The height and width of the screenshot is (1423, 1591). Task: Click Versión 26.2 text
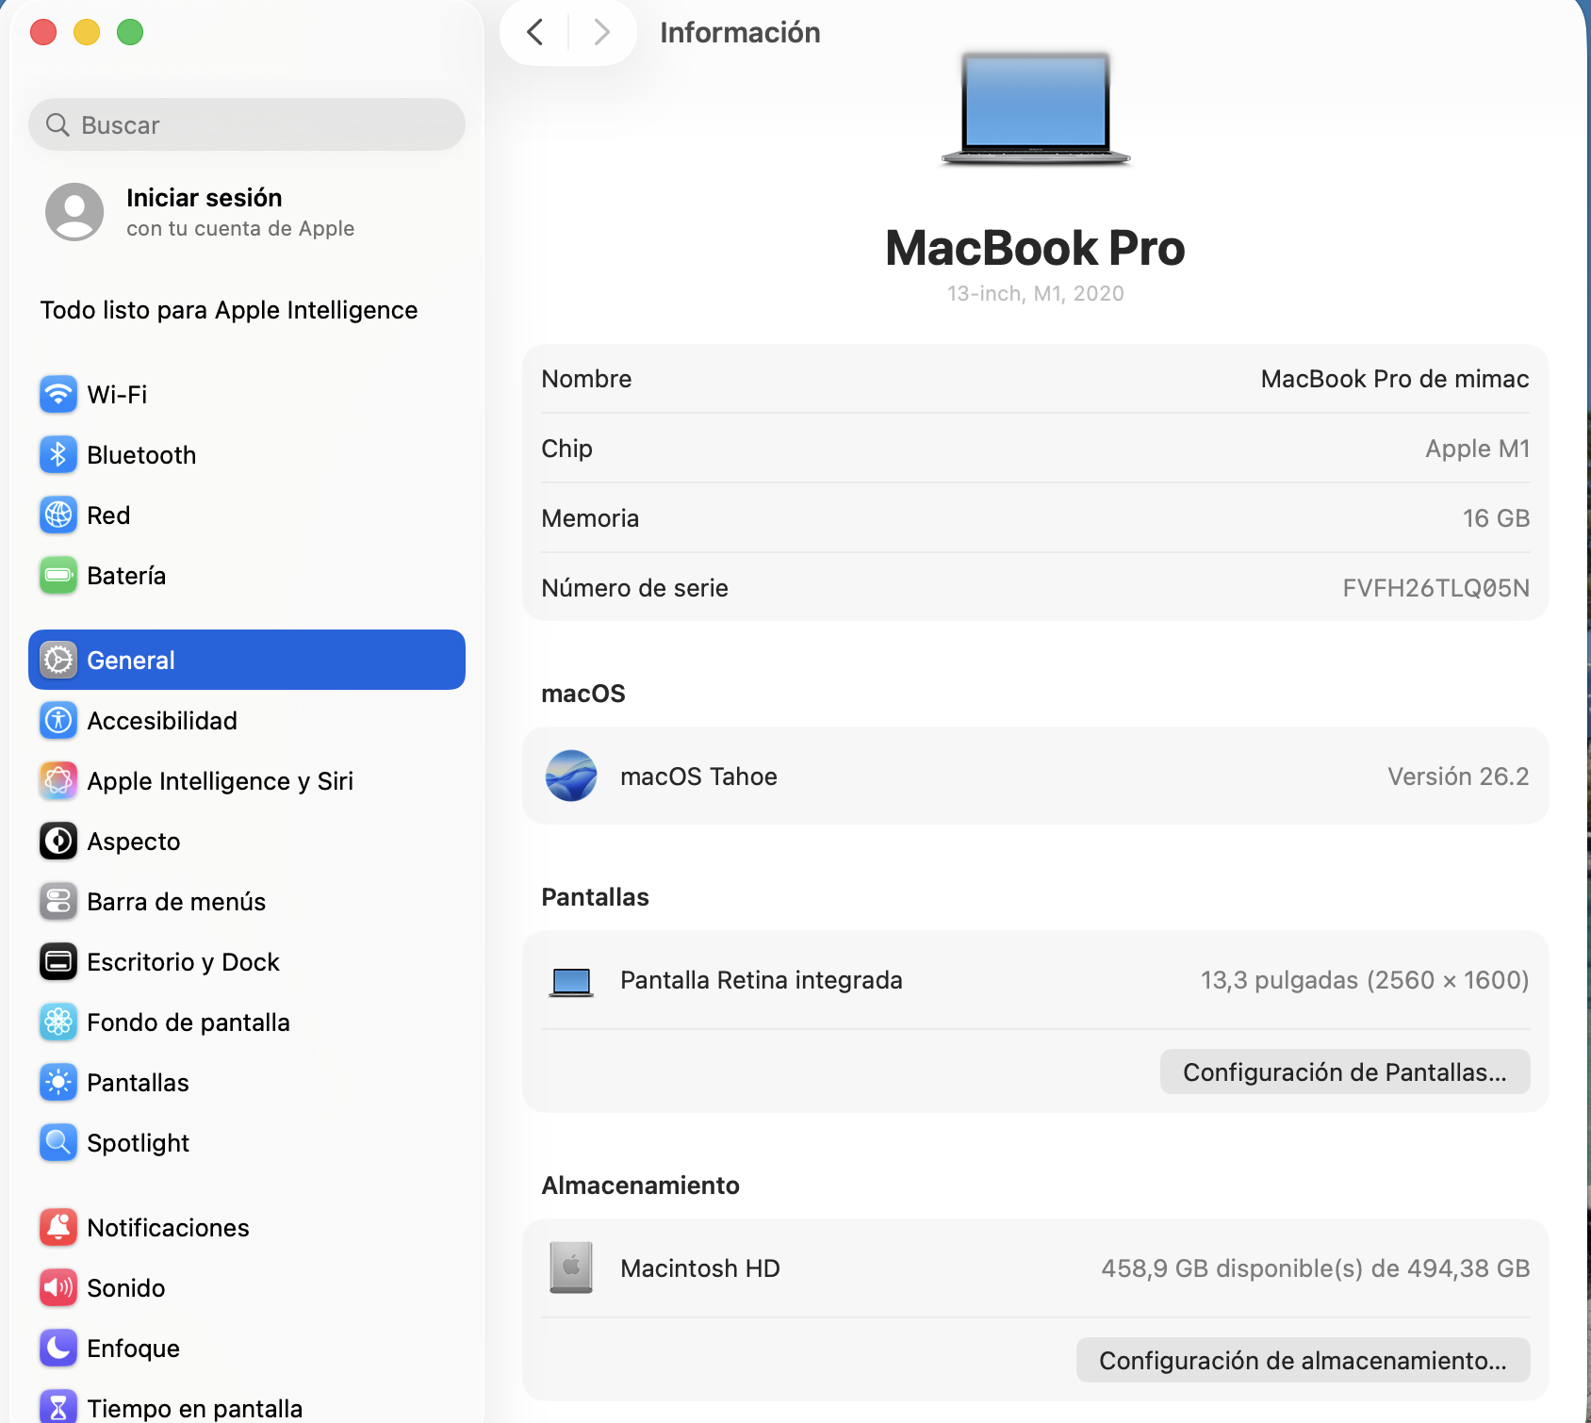coord(1458,777)
